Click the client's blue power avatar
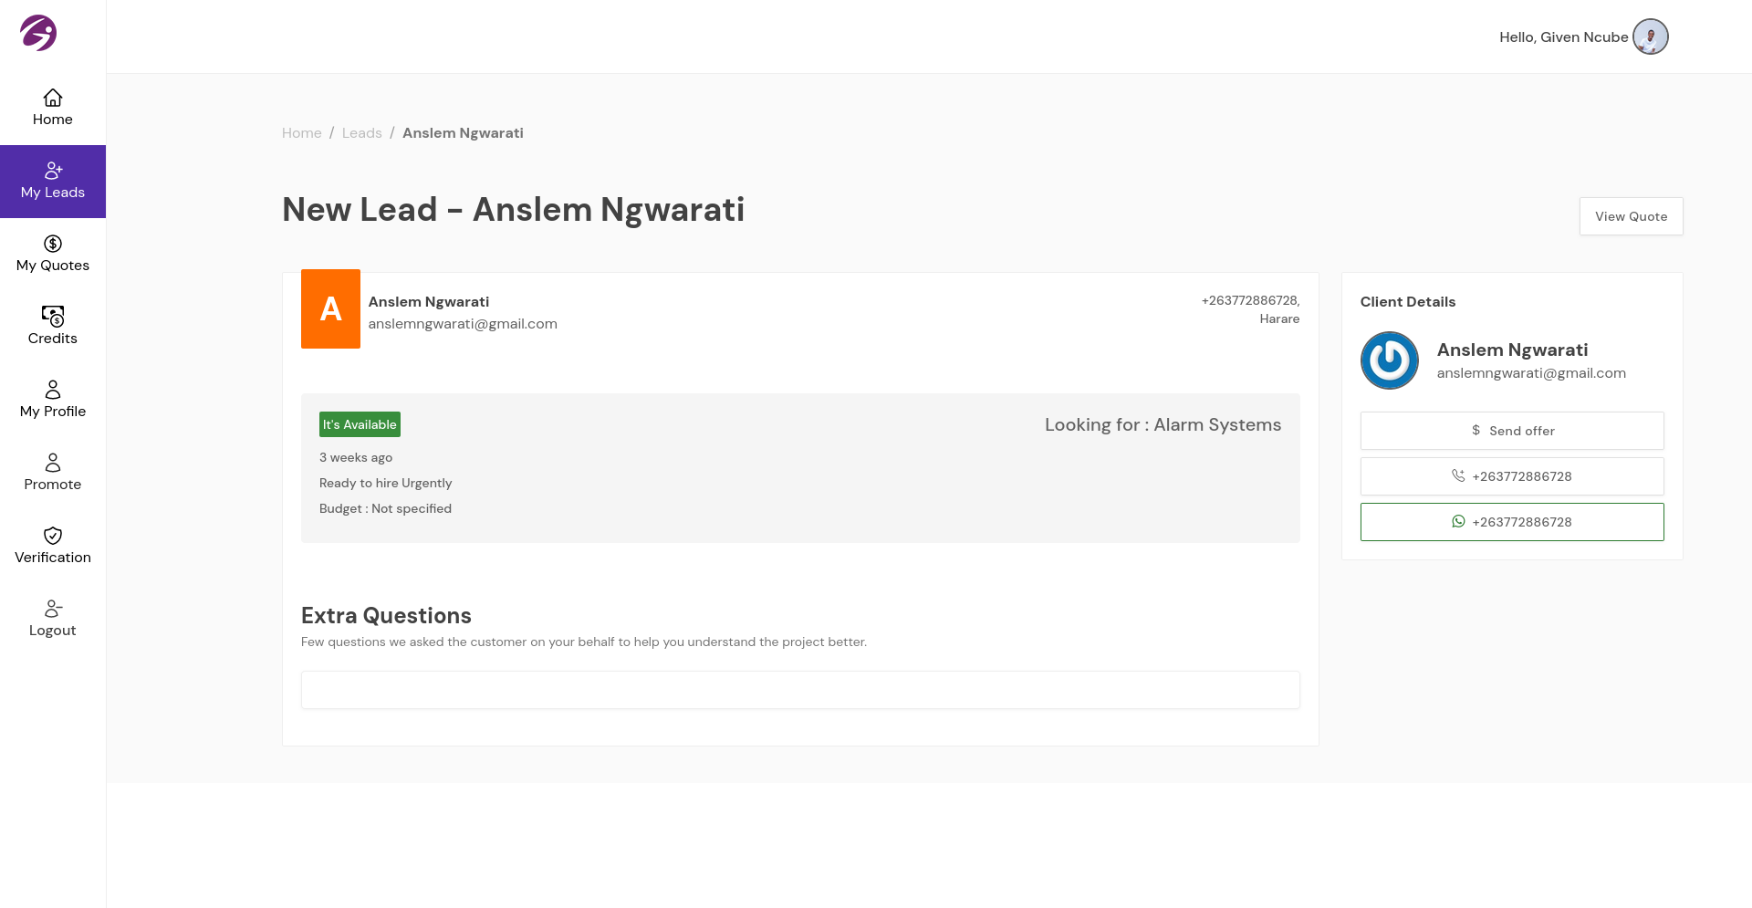This screenshot has width=1752, height=908. point(1389,360)
